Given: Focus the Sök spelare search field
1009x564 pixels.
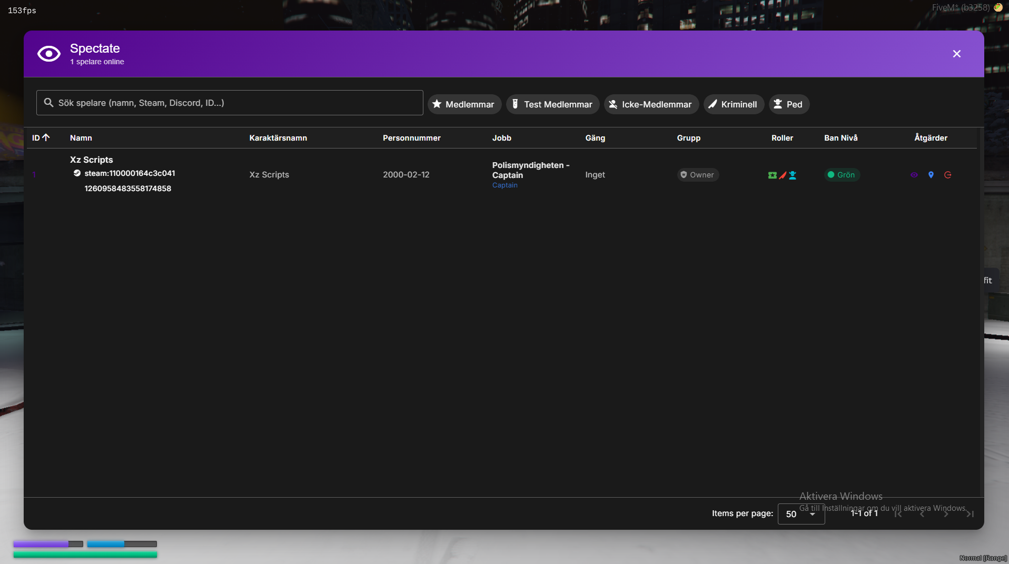Looking at the screenshot, I should tap(230, 103).
